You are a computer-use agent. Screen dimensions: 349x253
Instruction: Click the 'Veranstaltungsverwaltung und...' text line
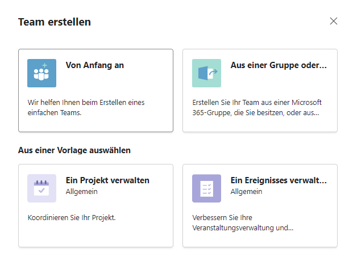243,228
